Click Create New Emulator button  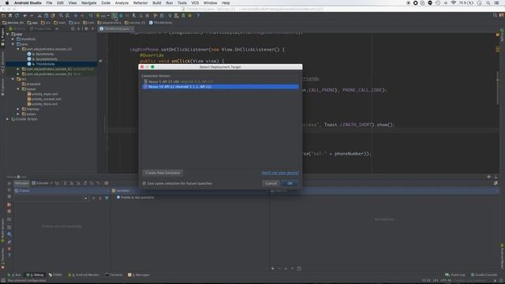tap(163, 173)
